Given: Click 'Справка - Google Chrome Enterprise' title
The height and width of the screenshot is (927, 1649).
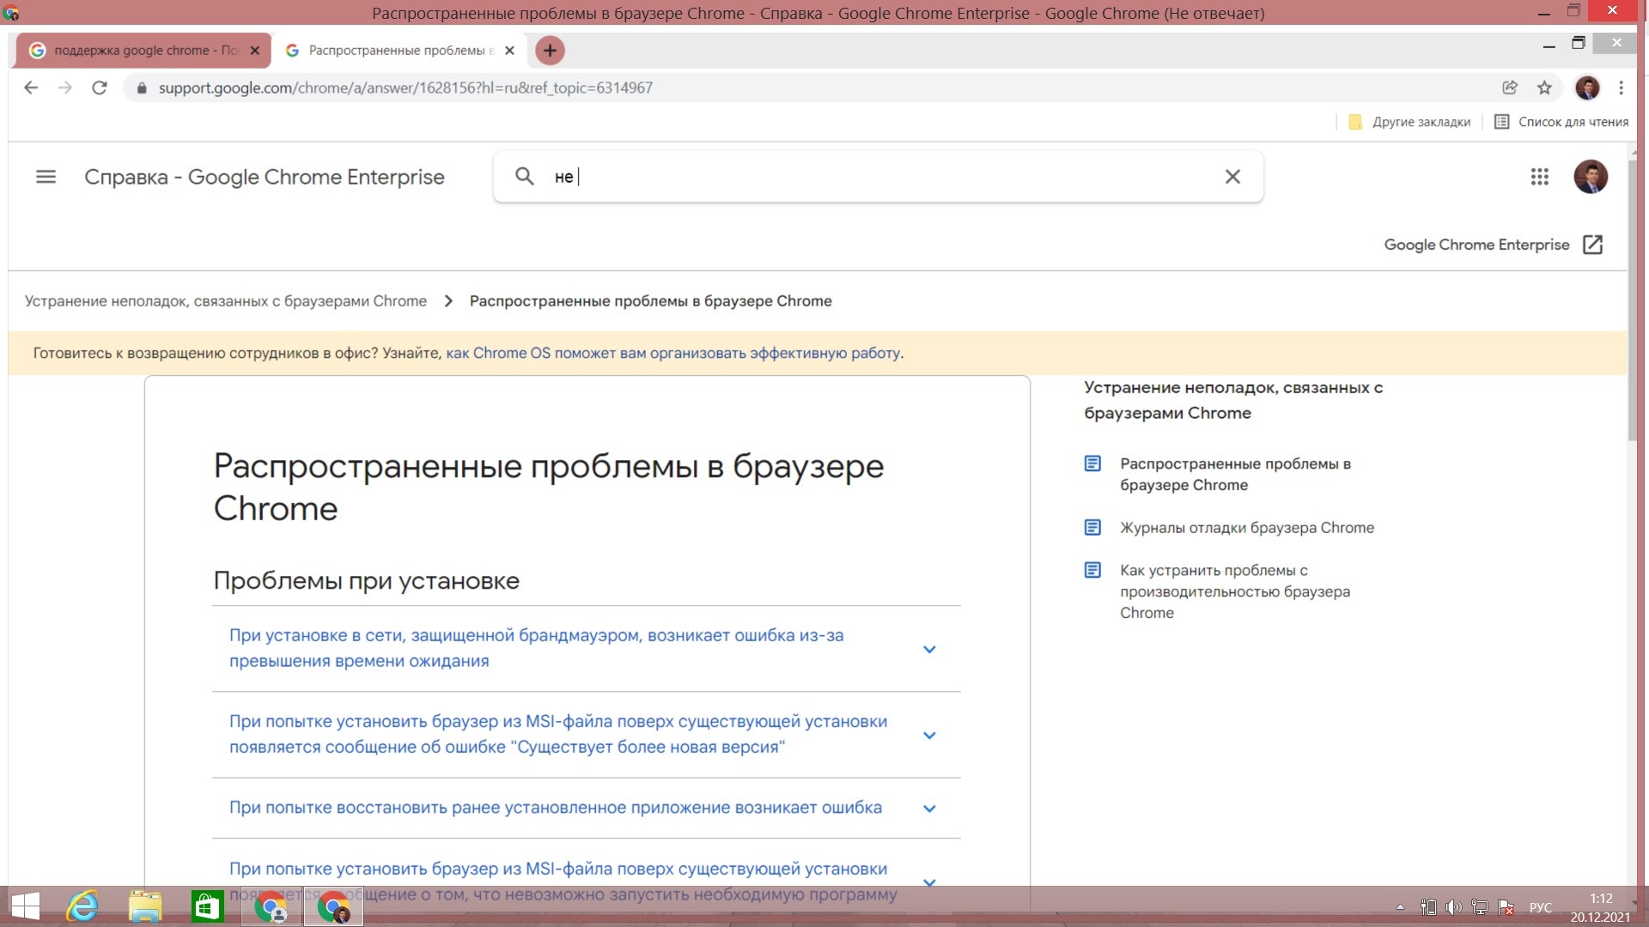Looking at the screenshot, I should (x=265, y=177).
